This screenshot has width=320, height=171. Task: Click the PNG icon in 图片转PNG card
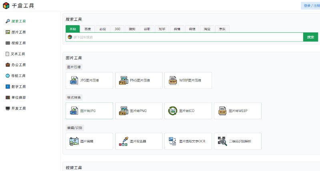click(124, 111)
